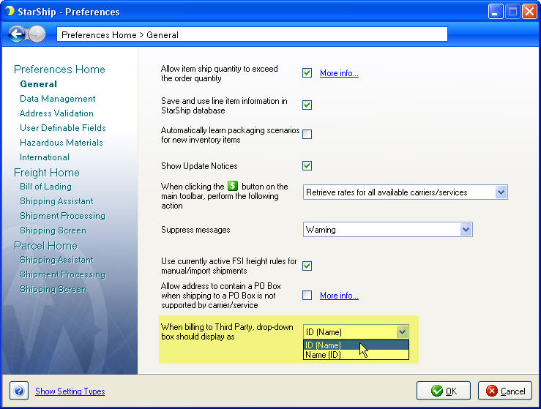Open Address Validation preferences
The width and height of the screenshot is (541, 409).
[x=56, y=113]
